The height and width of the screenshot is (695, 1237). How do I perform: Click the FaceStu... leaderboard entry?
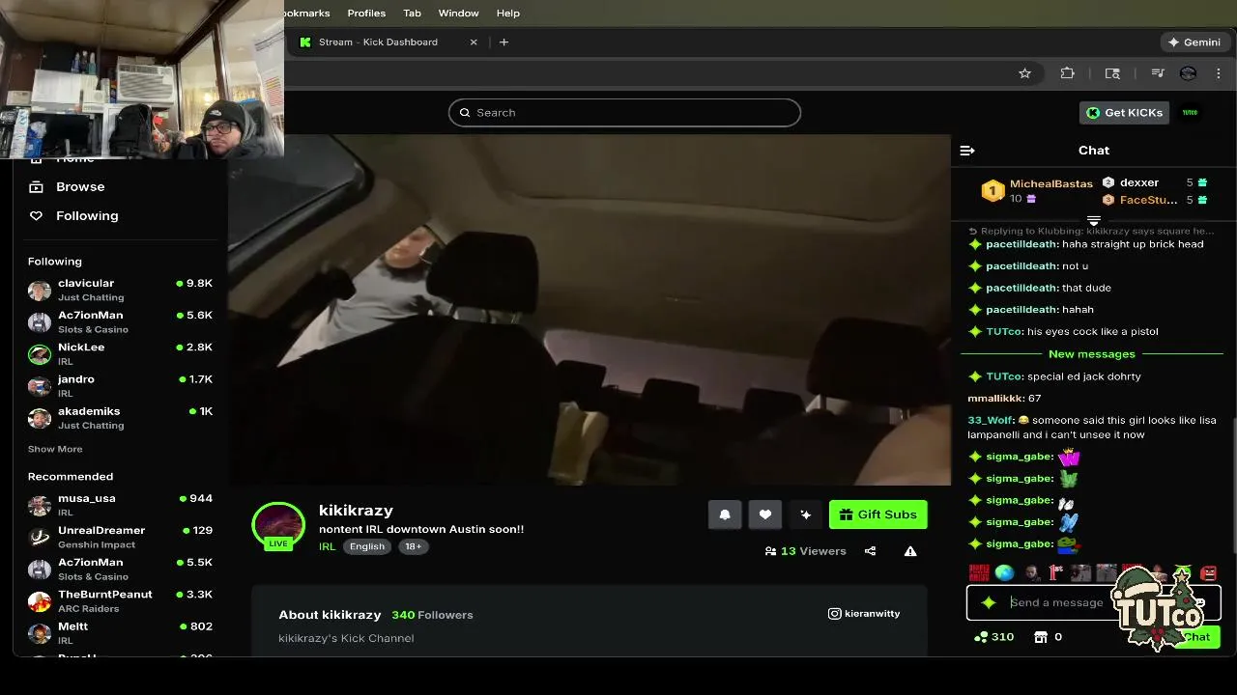[1149, 200]
